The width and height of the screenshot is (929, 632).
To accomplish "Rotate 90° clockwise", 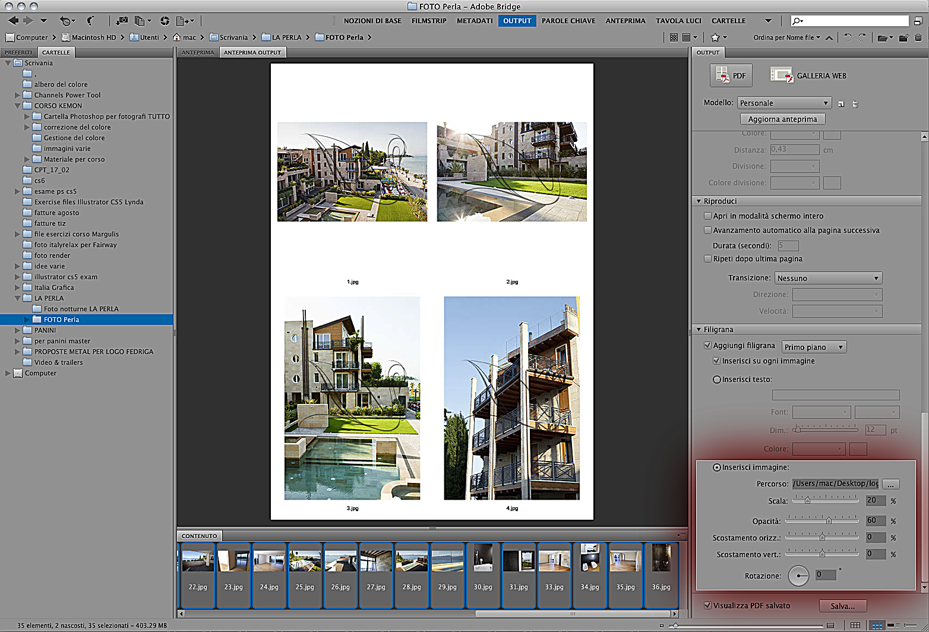I will point(862,37).
